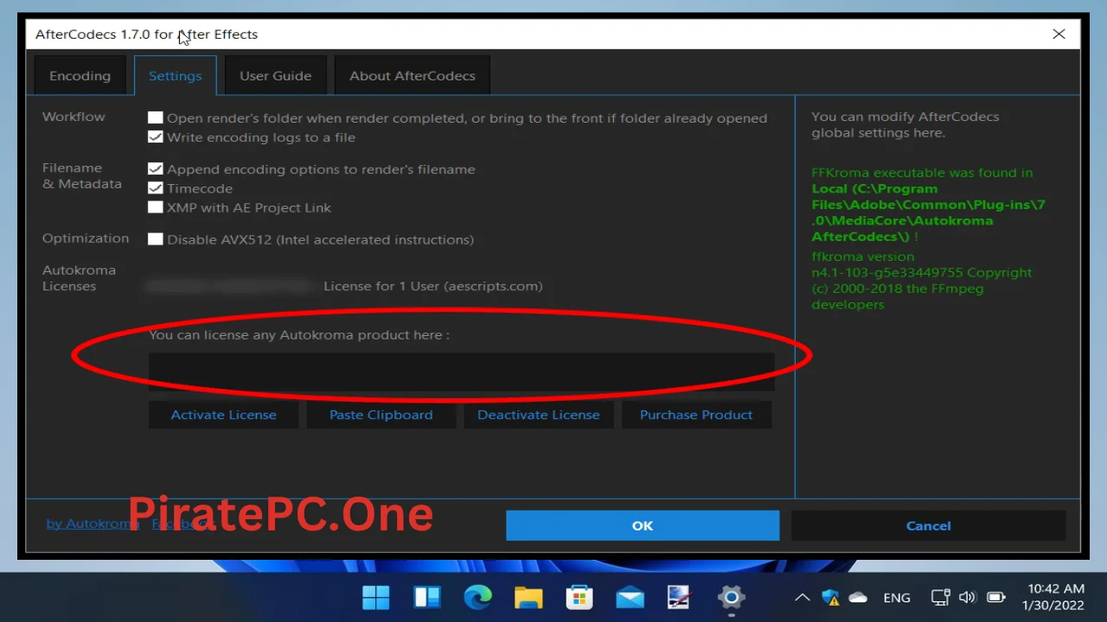Close the AfterCodecs dialog window
1107x622 pixels.
point(1059,35)
